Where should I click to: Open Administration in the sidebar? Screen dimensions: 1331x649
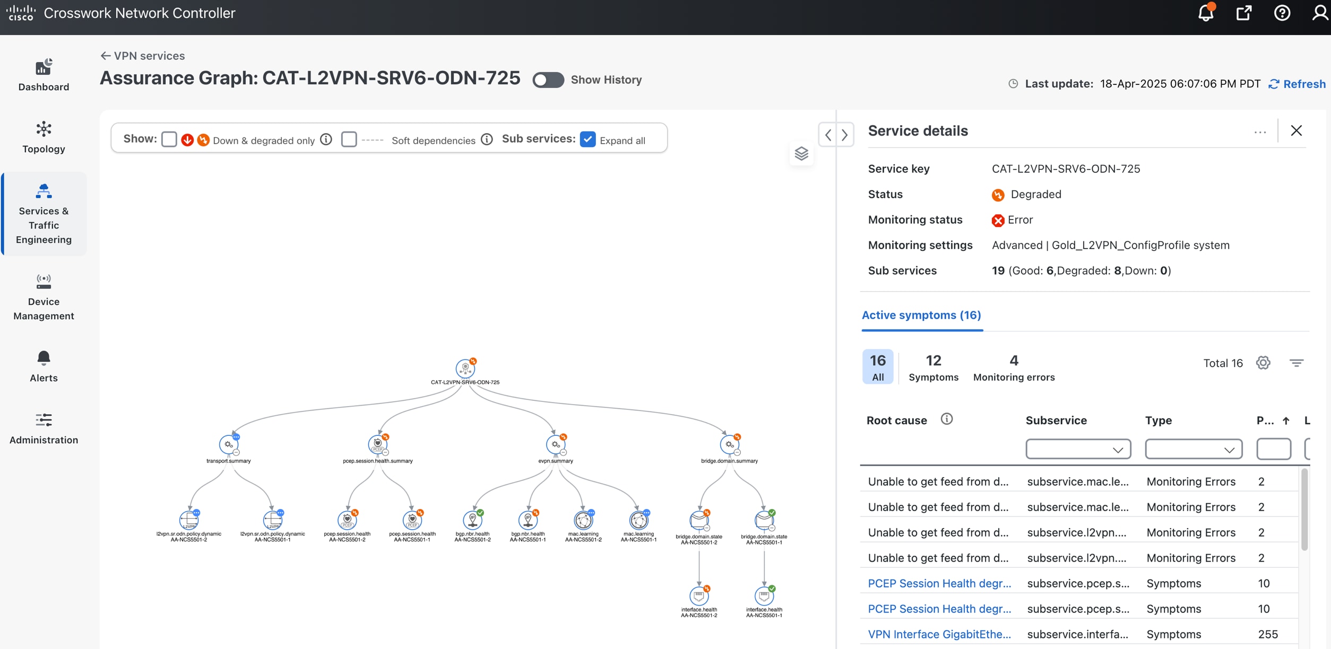pyautogui.click(x=44, y=429)
